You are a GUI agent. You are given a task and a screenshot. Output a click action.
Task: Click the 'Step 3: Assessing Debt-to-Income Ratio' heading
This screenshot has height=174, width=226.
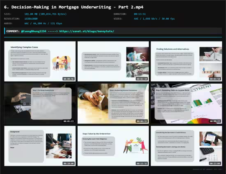pyautogui.click(x=173, y=90)
